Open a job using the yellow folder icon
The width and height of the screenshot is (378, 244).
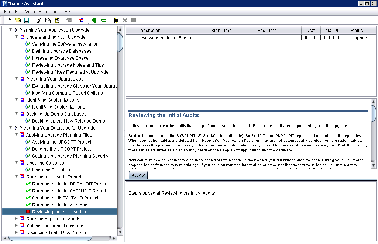click(18, 21)
